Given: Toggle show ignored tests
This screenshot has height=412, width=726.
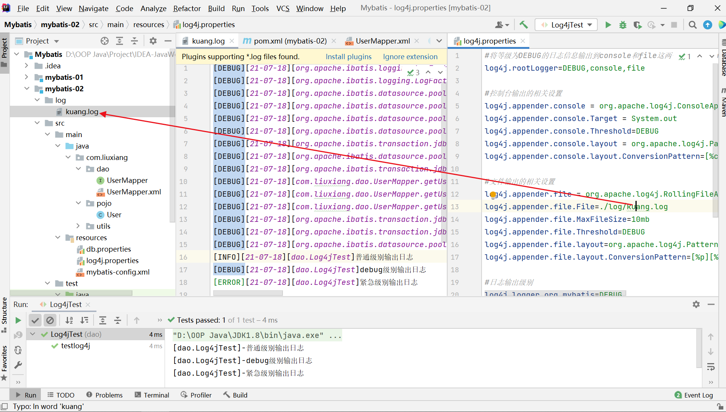Looking at the screenshot, I should coord(50,320).
